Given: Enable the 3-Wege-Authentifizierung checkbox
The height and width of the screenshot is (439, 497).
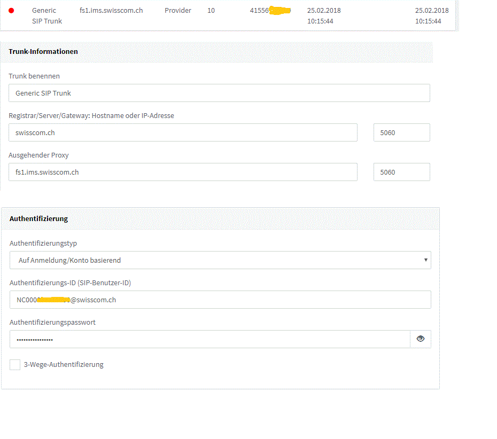Looking at the screenshot, I should [x=15, y=365].
